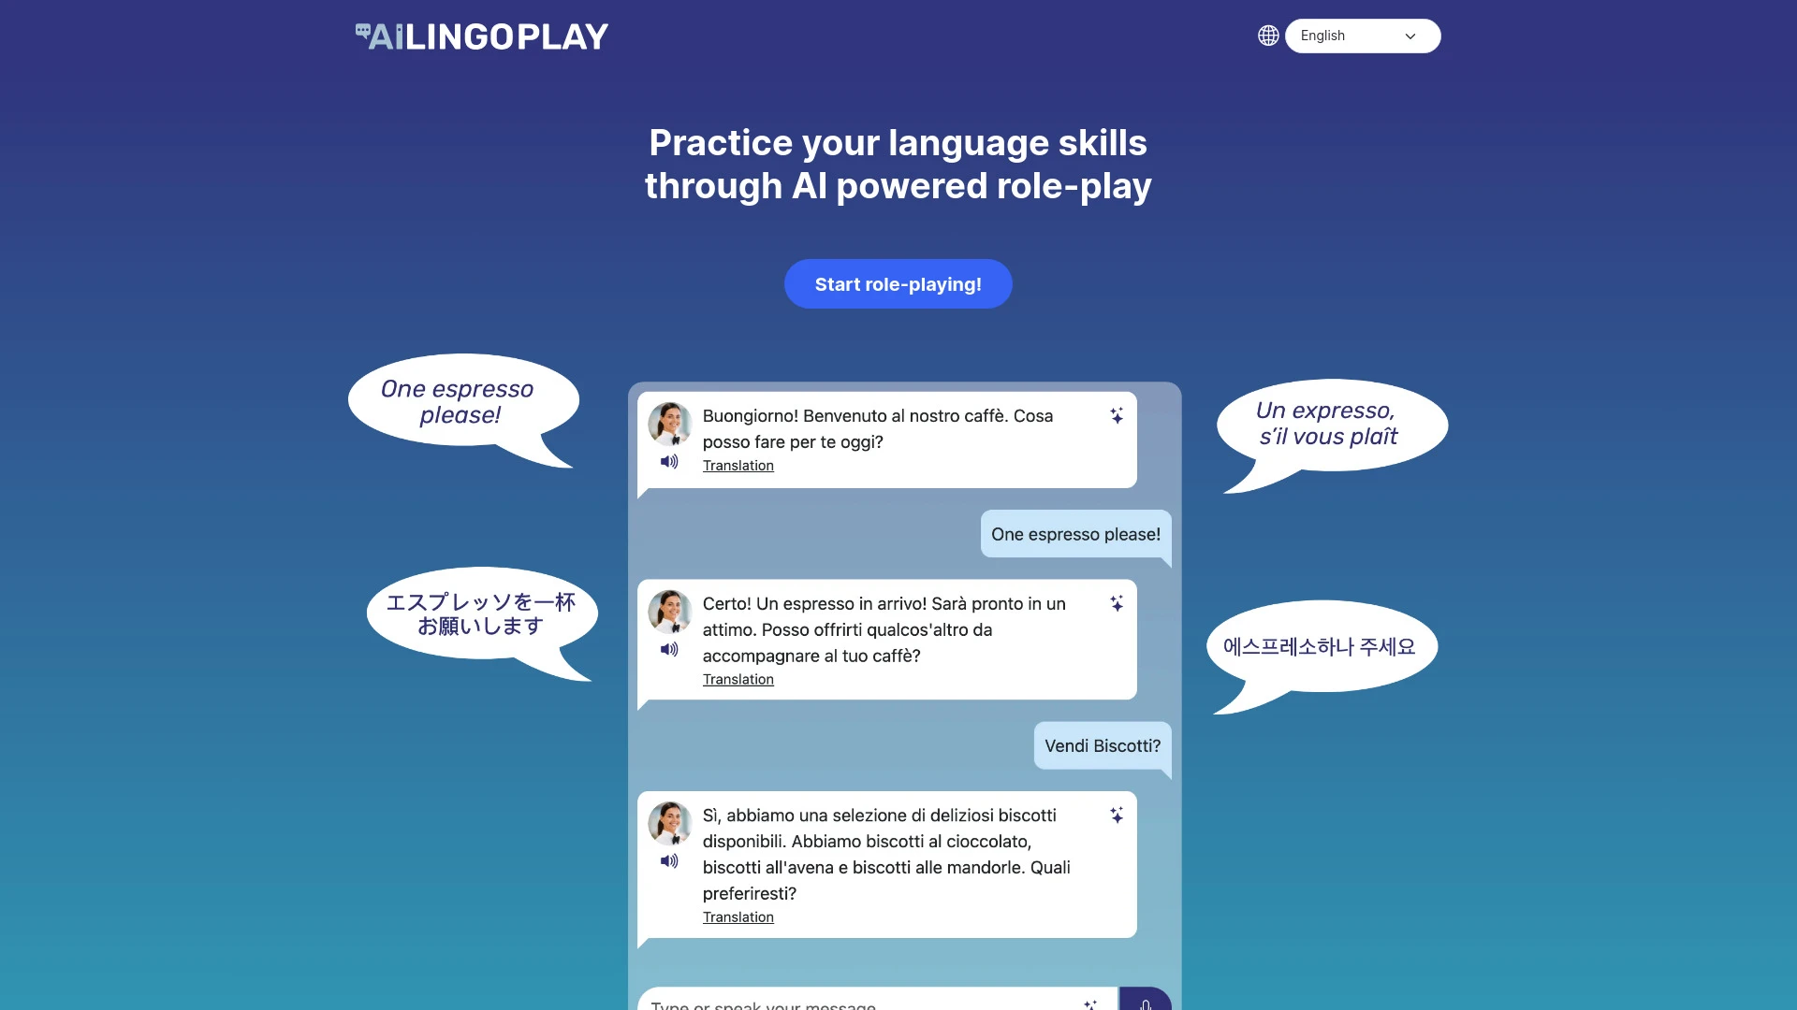Click the Translation link under second message
Viewport: 1797px width, 1010px height.
pos(738,677)
